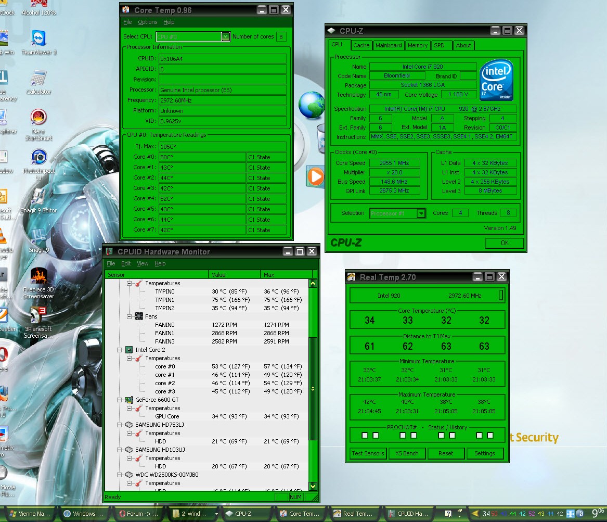Launch TeamViewer 3 from the desktop
Image resolution: width=607 pixels, height=522 pixels.
click(38, 43)
